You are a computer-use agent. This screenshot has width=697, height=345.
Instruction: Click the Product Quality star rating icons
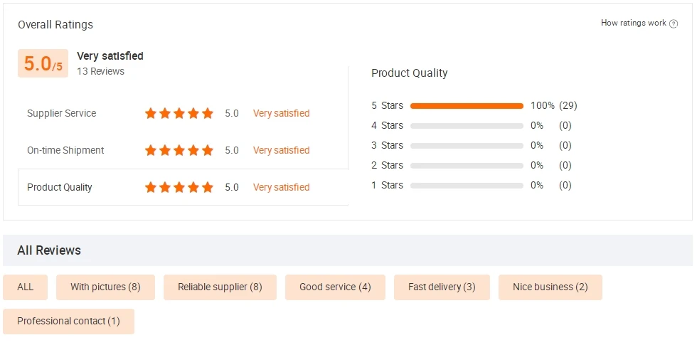(179, 187)
